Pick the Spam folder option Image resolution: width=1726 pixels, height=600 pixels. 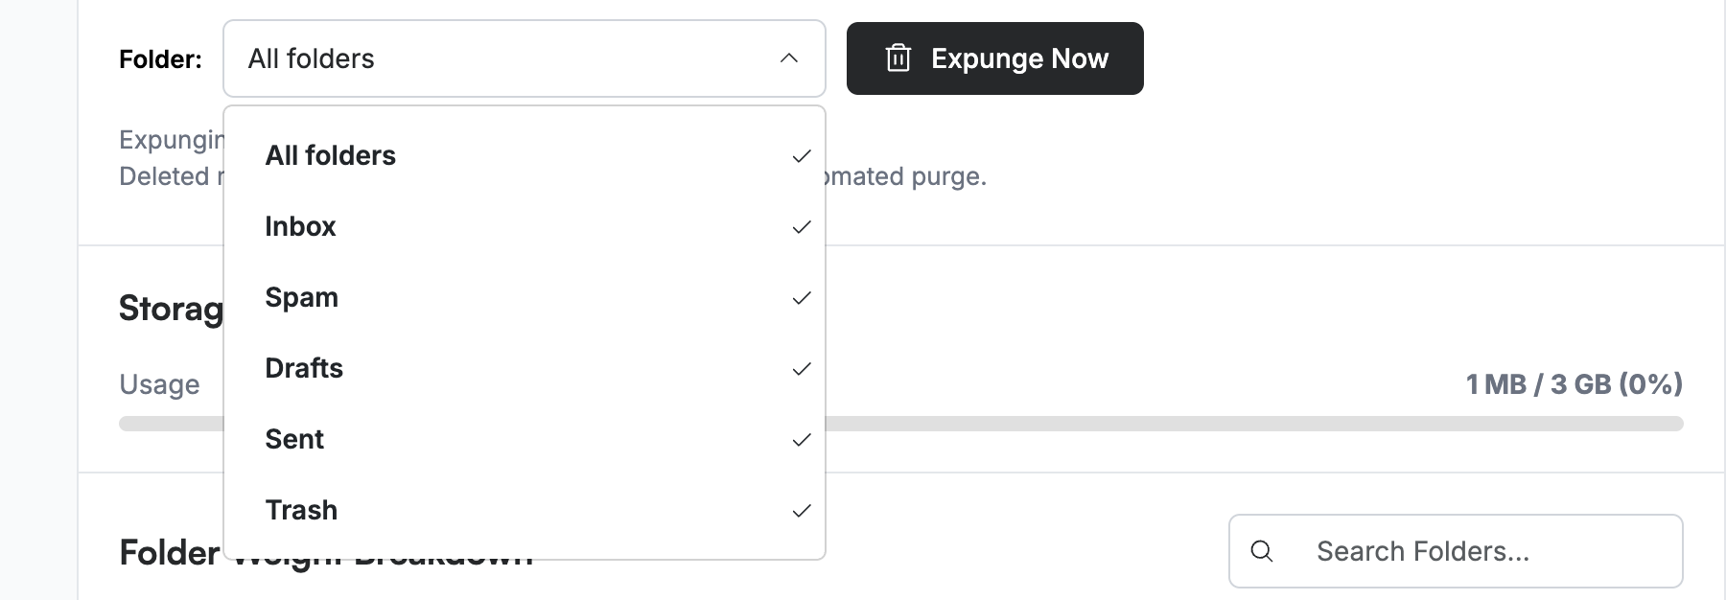click(525, 297)
